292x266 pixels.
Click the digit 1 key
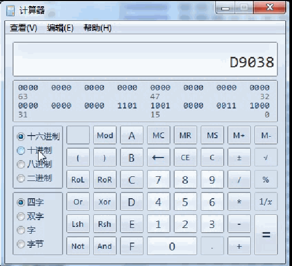coord(159,224)
